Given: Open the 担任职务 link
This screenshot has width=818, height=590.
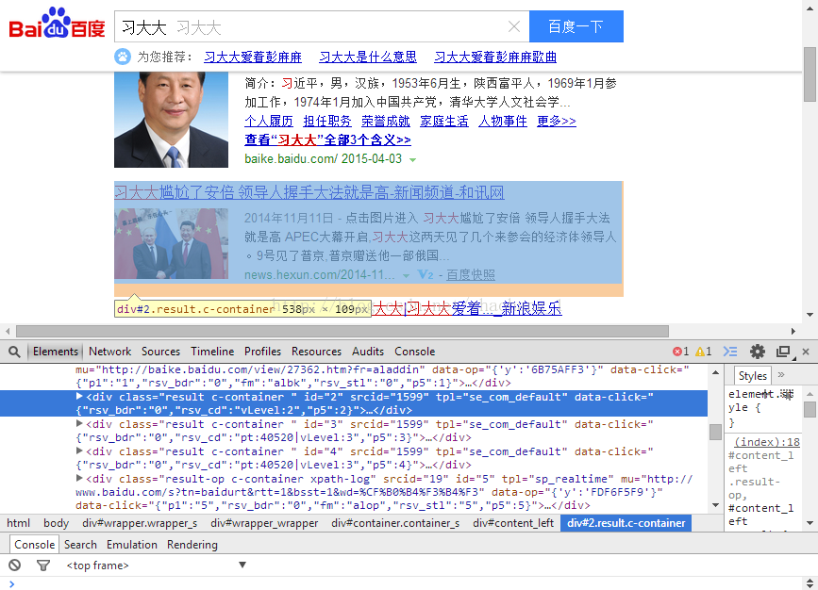Looking at the screenshot, I should click(x=327, y=121).
